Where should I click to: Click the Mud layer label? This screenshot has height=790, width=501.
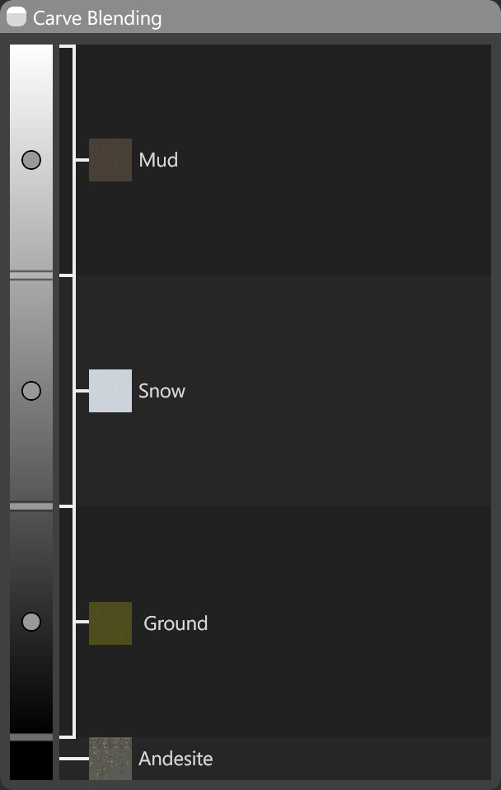point(158,160)
